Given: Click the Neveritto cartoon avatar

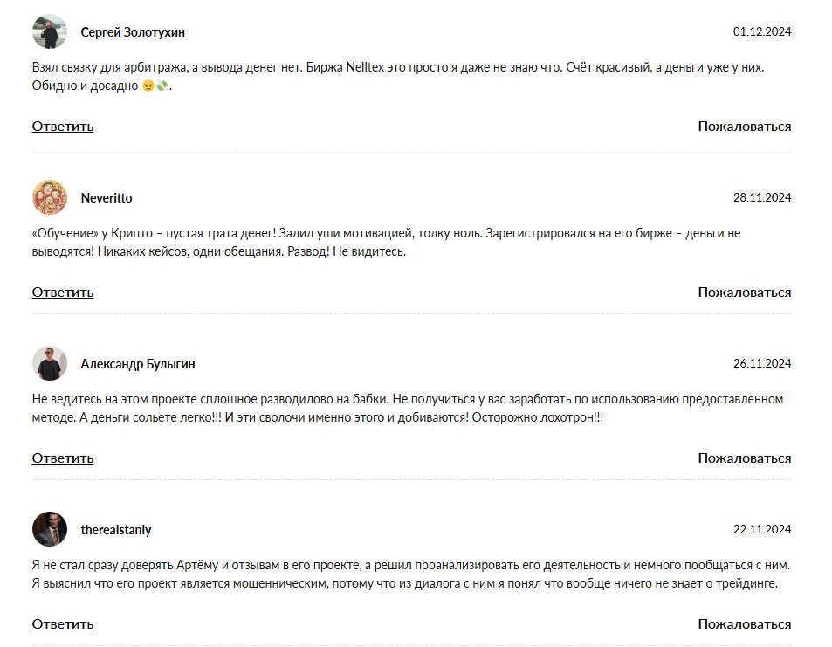Looking at the screenshot, I should [x=50, y=197].
